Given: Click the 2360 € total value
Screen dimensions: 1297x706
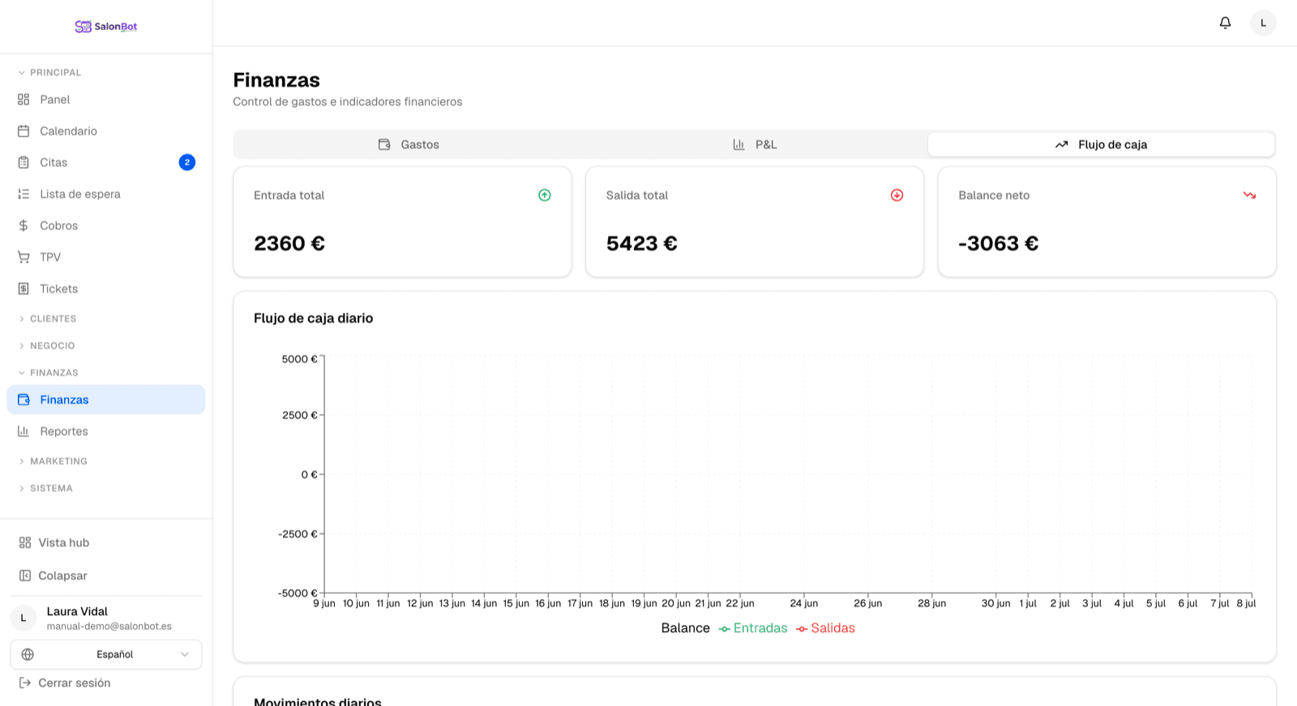Looking at the screenshot, I should coord(289,244).
